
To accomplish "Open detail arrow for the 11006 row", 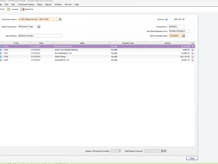I will click(1, 50).
